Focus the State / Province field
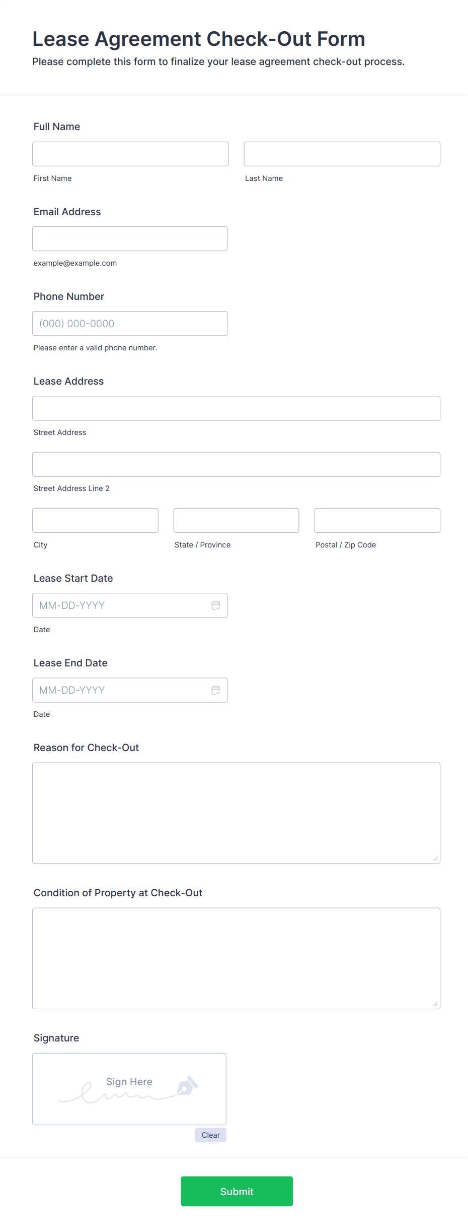Viewport: 468px width, 1231px height. pos(237,520)
